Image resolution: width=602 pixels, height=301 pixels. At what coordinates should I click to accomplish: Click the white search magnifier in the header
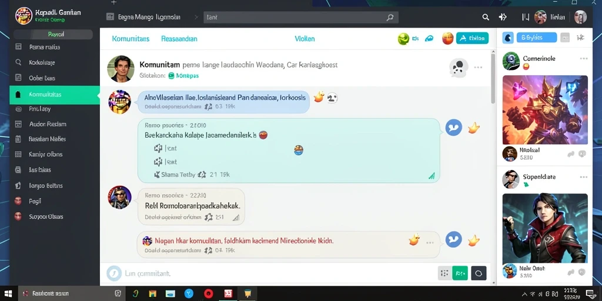[x=486, y=17]
